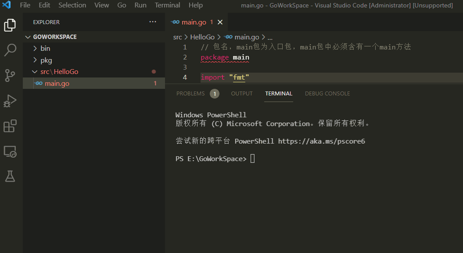Click line number 3 in the gutter
Image resolution: width=463 pixels, height=253 pixels.
point(185,67)
